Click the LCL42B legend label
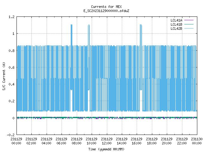203x152 pixels. pos(176,28)
